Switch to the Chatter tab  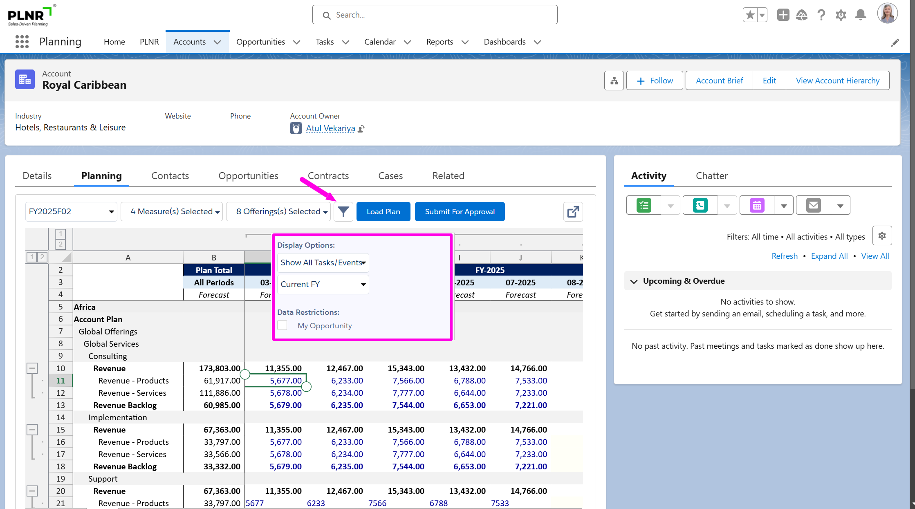711,176
